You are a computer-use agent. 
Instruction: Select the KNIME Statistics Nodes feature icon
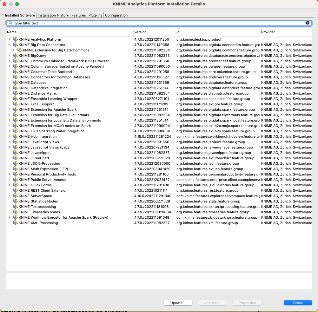(x=16, y=201)
